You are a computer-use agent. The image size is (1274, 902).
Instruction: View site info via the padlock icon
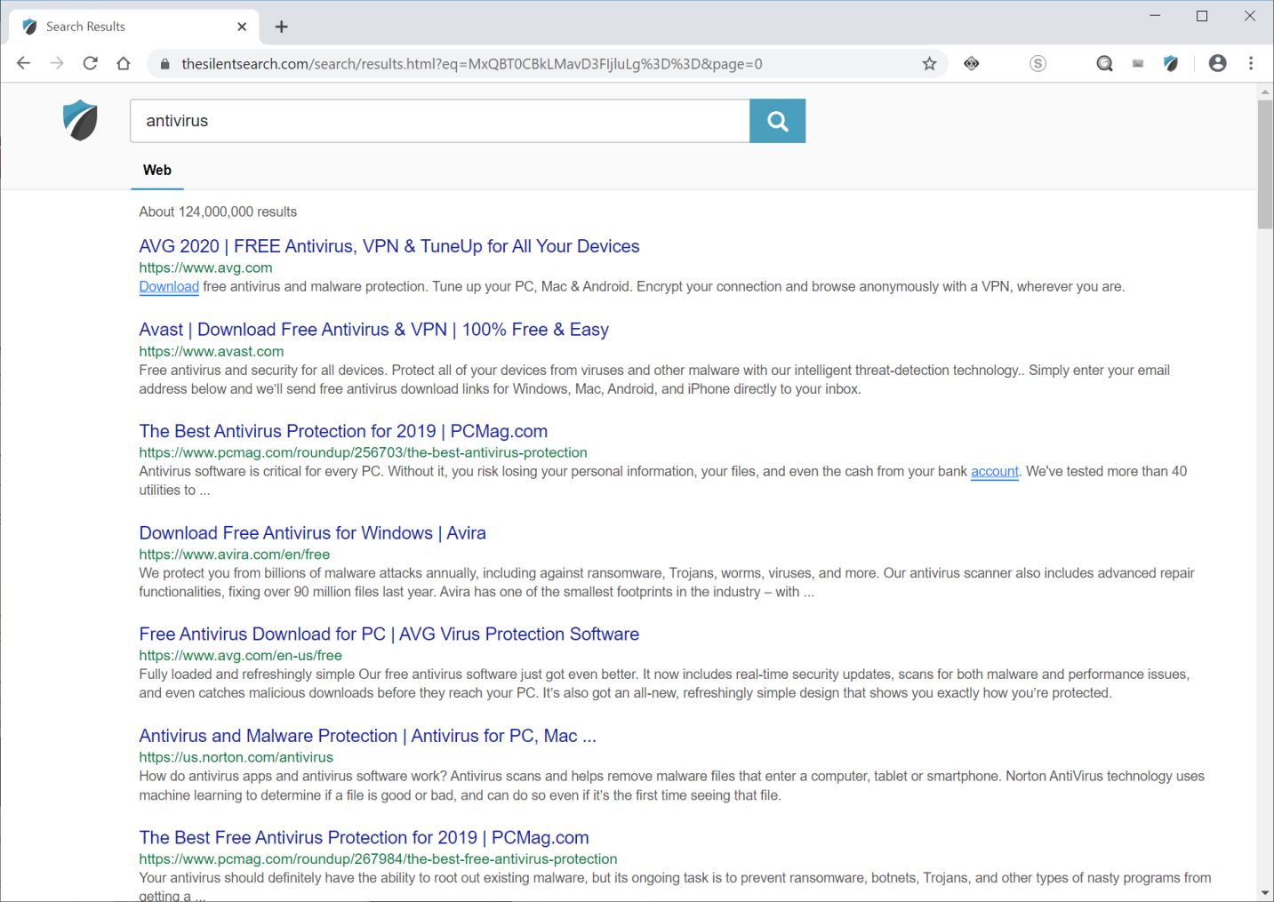click(164, 64)
